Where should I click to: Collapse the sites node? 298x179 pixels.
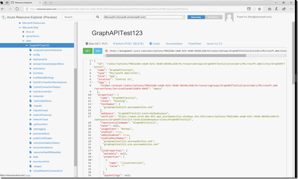tap(23, 41)
